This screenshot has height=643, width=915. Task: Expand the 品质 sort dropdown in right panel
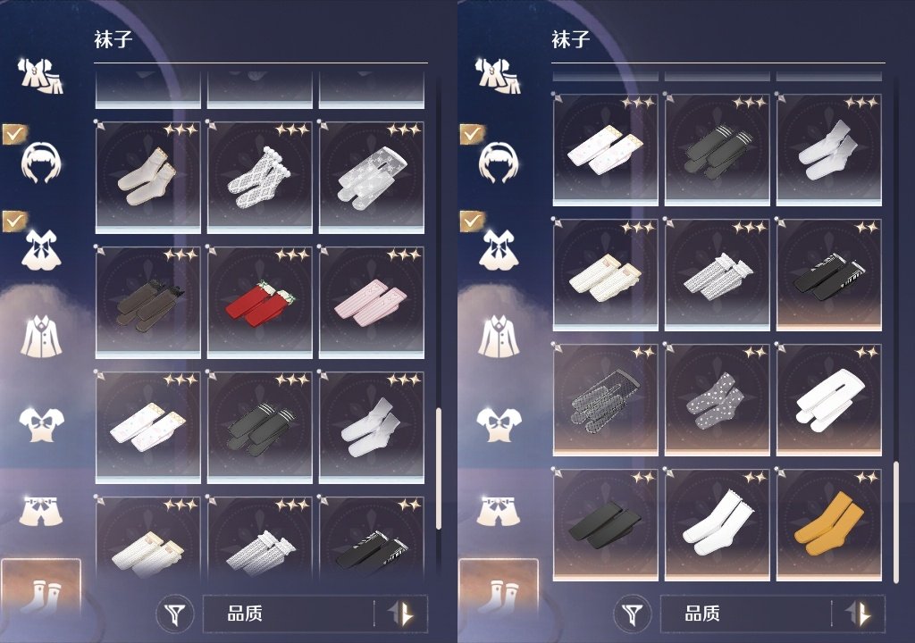click(746, 614)
